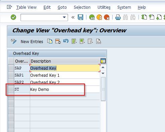Screen dimensions: 165x132
Task: Click the Print icon
Action: point(118,17)
